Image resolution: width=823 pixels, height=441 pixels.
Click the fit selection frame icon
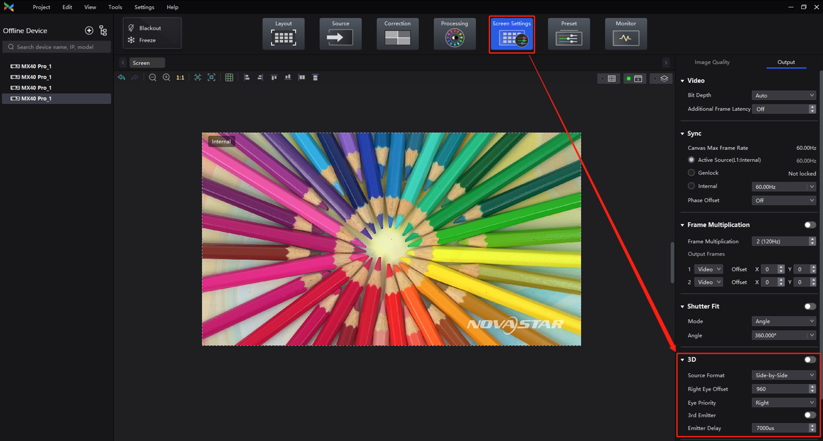tap(211, 78)
